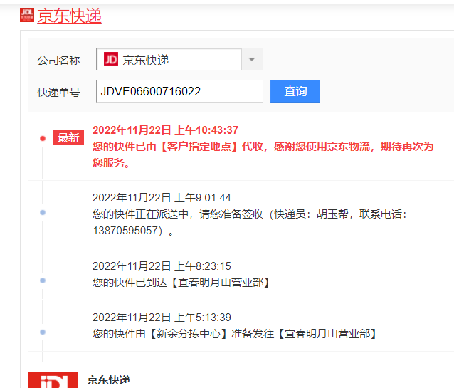
Task: Click the bottom 京东快递 company name
Action: click(108, 380)
